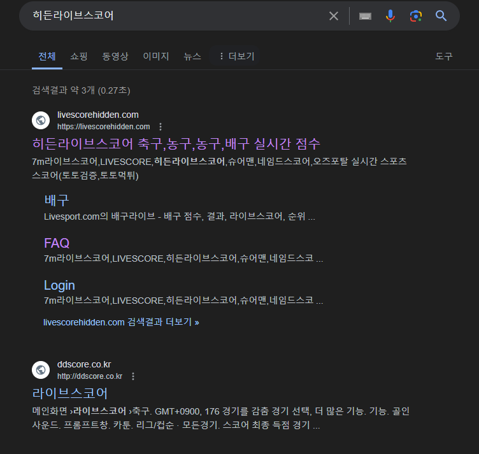Viewport: 479px width, 454px height.
Task: Switch to the 쇼핑 tab
Action: click(x=79, y=56)
